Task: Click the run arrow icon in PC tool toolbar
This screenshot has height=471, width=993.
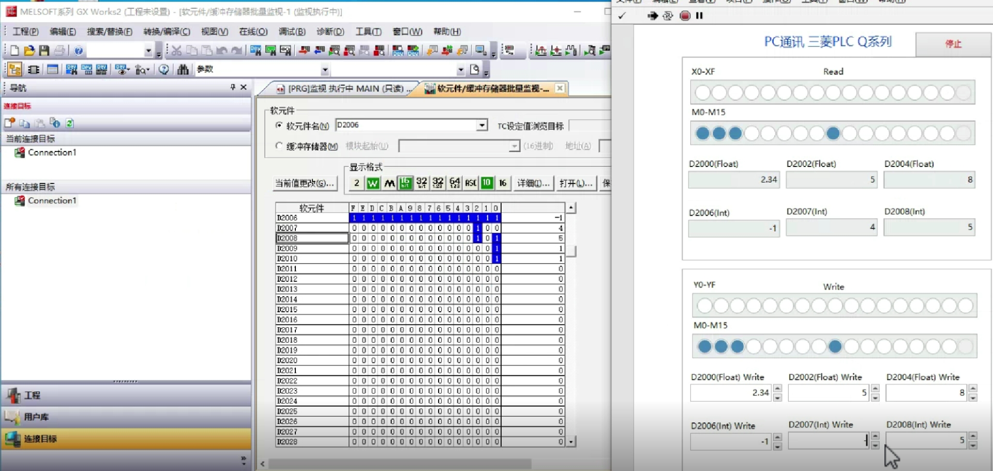Action: coord(653,16)
